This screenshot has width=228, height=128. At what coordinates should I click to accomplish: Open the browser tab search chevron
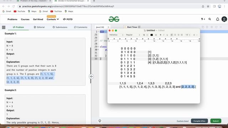click(x=224, y=1)
